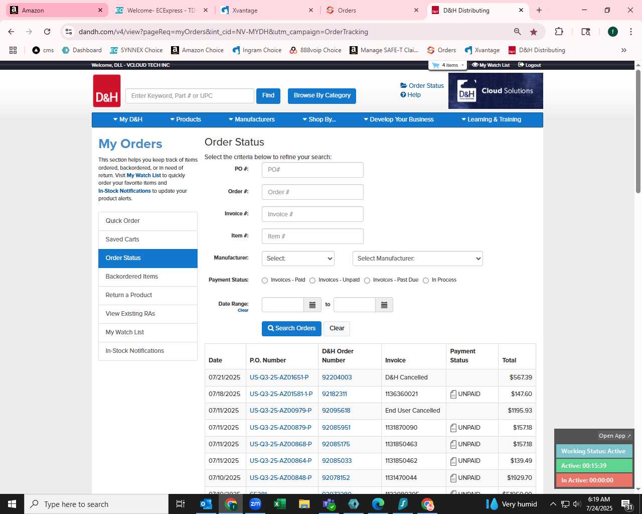Screen dimensions: 642x514
Task: Open PO link US-Q3-25-AZ01651-P
Action: coord(279,377)
